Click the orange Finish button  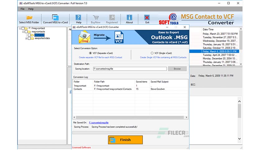125,140
